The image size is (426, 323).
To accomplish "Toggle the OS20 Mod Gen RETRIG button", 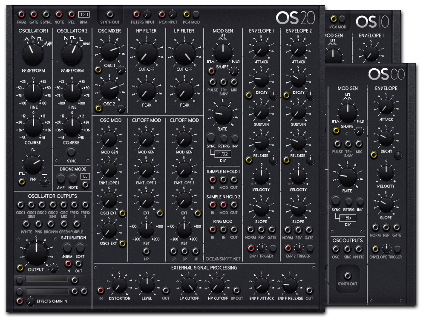I will pos(224,138).
